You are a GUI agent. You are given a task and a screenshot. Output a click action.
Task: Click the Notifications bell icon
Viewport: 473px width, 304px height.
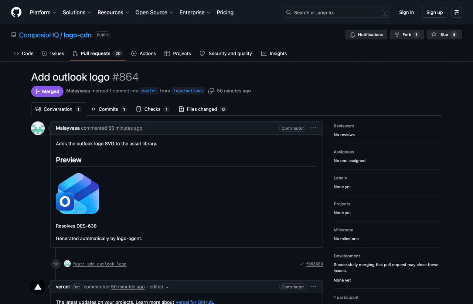tap(353, 35)
